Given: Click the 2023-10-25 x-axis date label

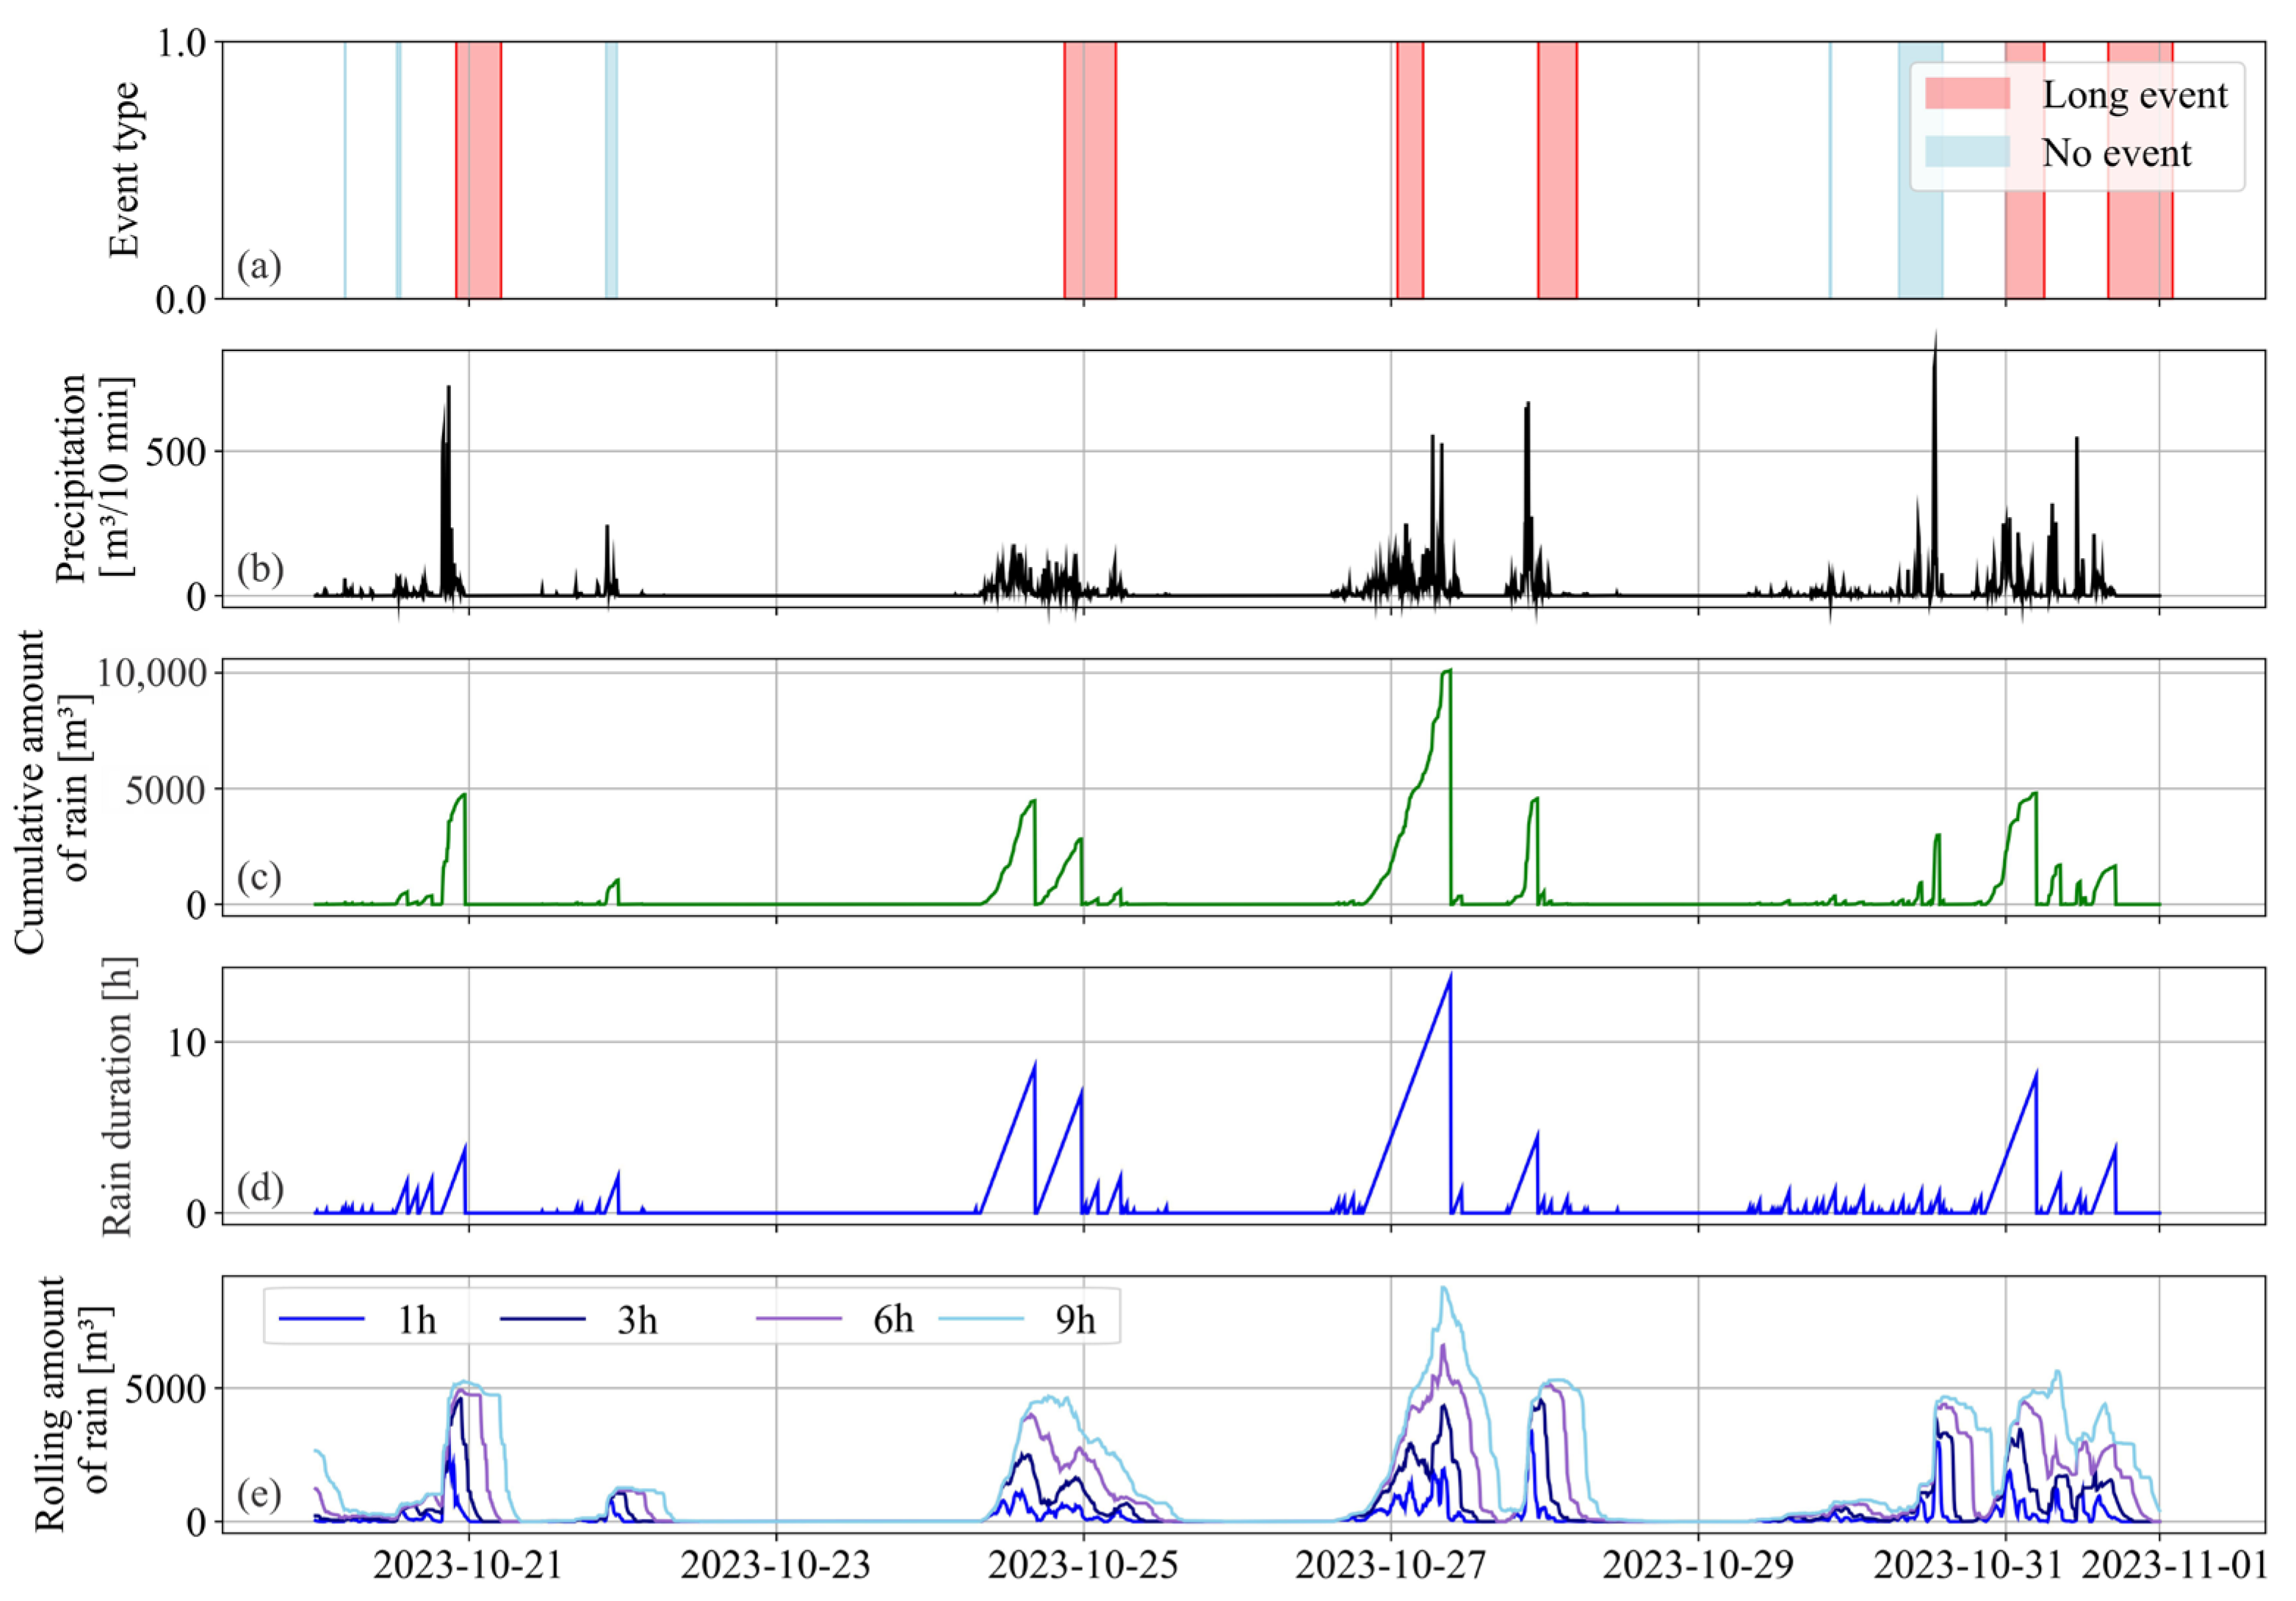Looking at the screenshot, I should [1082, 1565].
